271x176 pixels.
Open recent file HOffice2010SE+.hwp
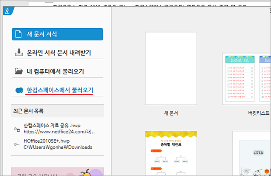(46, 141)
